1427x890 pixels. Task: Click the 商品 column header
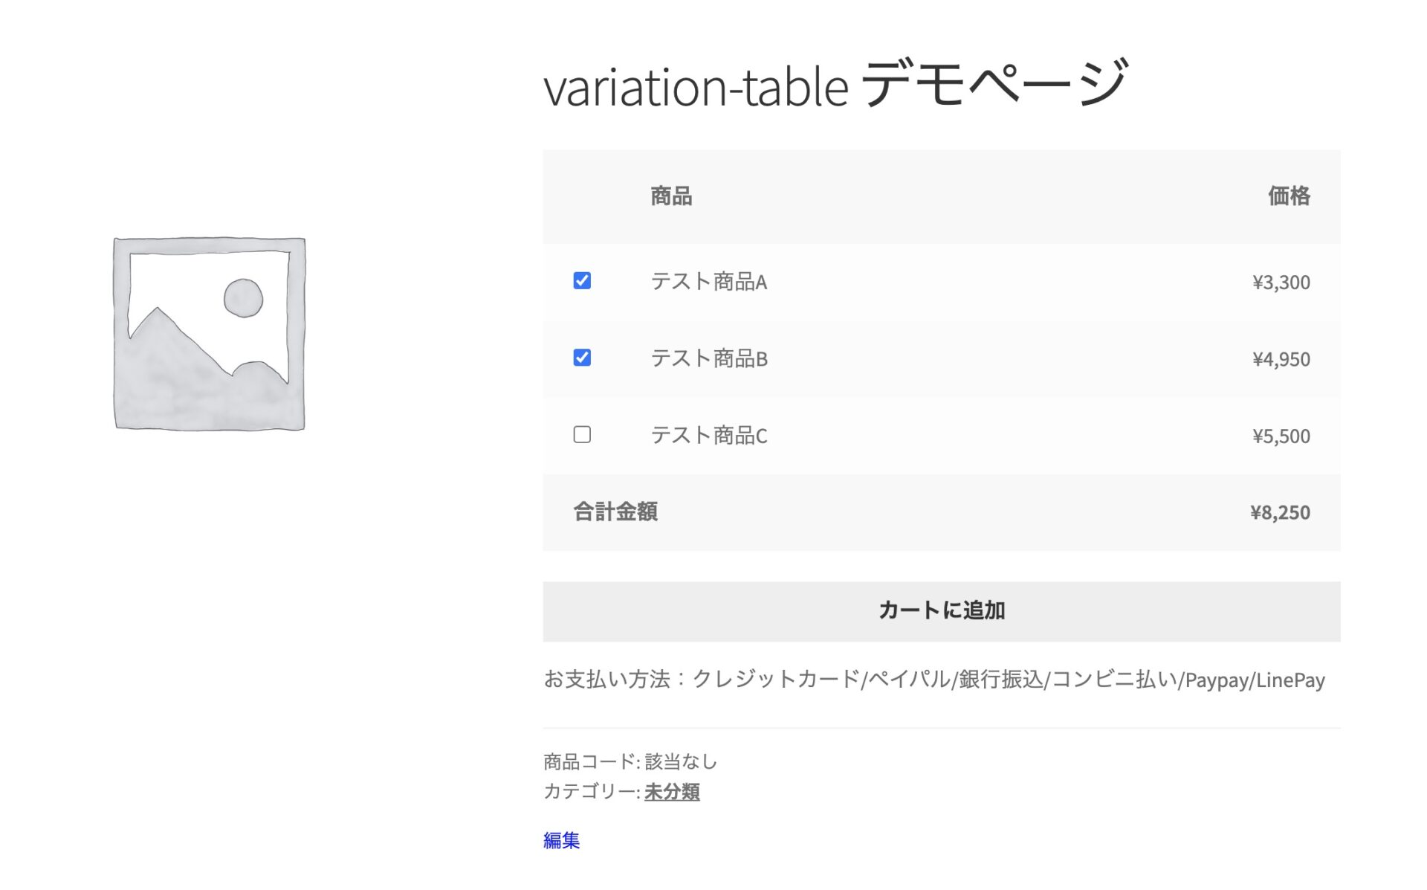click(x=668, y=197)
